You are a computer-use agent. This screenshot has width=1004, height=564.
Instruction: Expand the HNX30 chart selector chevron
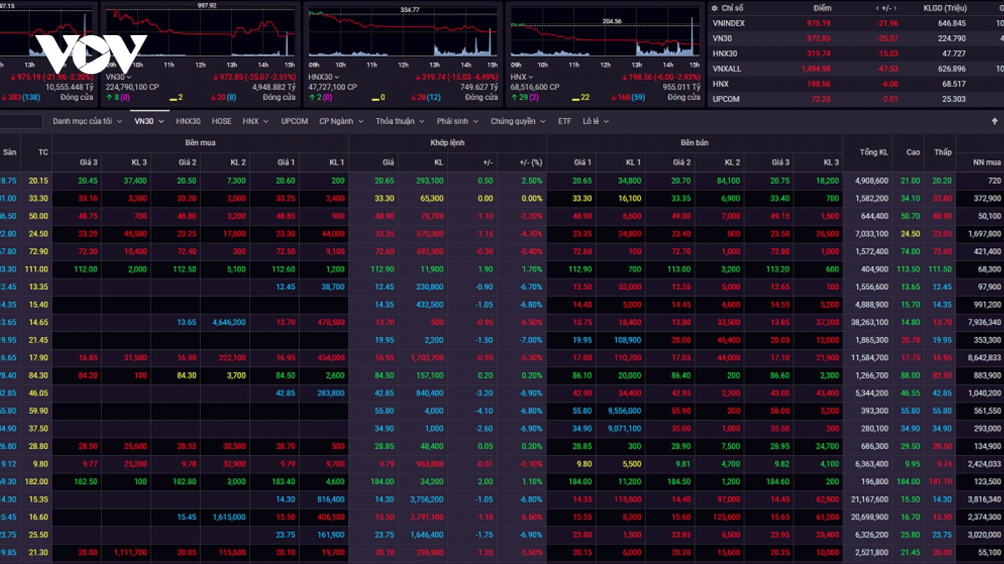point(337,77)
